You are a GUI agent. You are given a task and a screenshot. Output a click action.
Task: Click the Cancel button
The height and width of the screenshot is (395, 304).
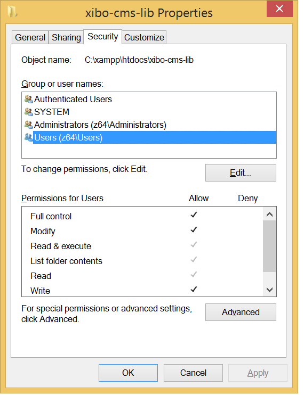click(x=193, y=373)
